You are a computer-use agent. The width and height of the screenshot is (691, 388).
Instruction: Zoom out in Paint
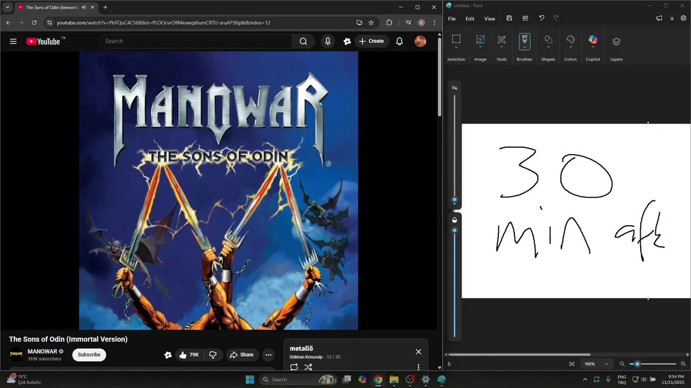tap(622, 364)
